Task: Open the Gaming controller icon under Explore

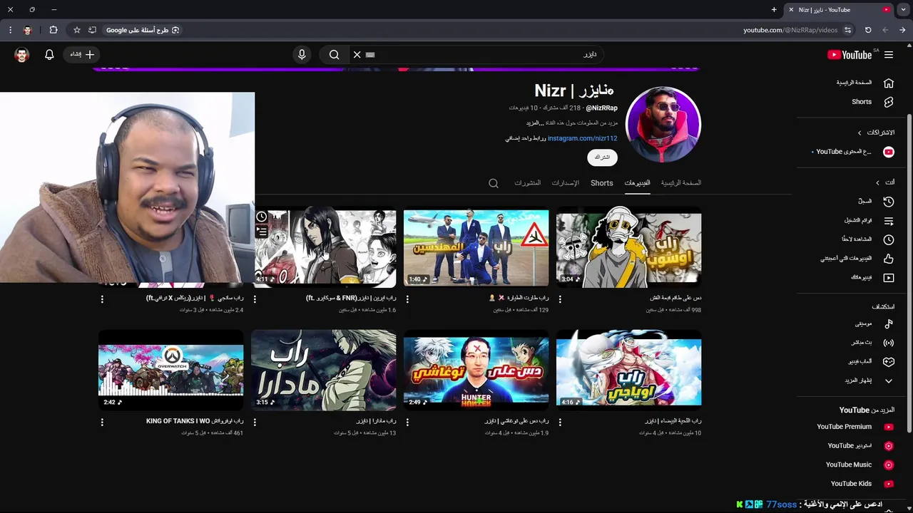Action: point(889,362)
